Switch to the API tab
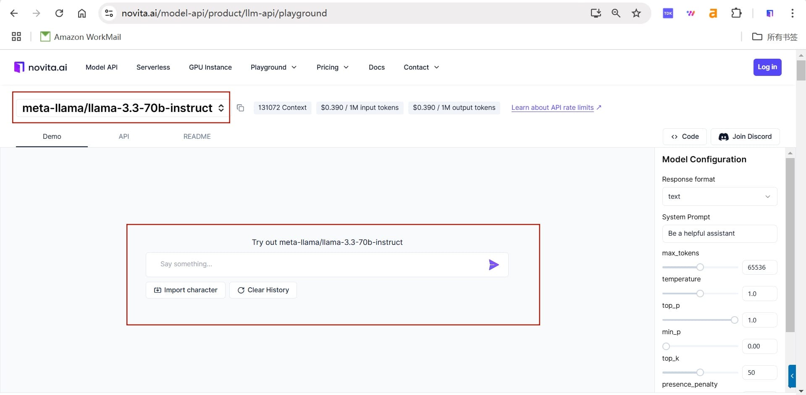The image size is (806, 395). pos(124,137)
